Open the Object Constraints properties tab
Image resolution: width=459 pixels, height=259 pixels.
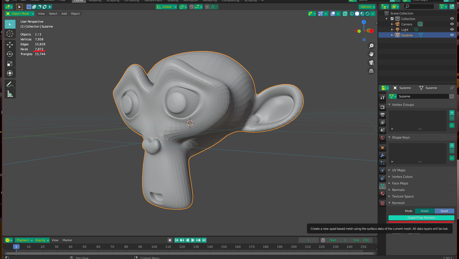[x=382, y=178]
